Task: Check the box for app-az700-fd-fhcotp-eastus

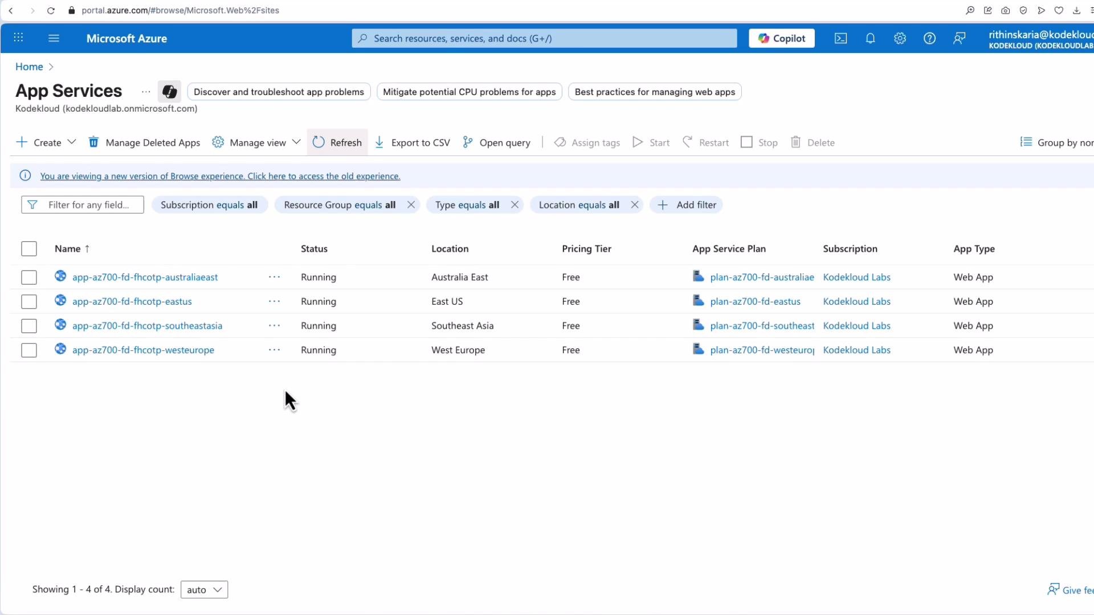Action: click(29, 301)
